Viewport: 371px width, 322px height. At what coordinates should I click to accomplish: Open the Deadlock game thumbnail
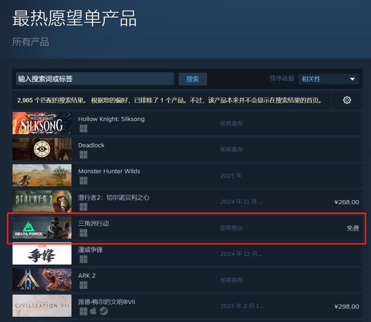pyautogui.click(x=42, y=149)
